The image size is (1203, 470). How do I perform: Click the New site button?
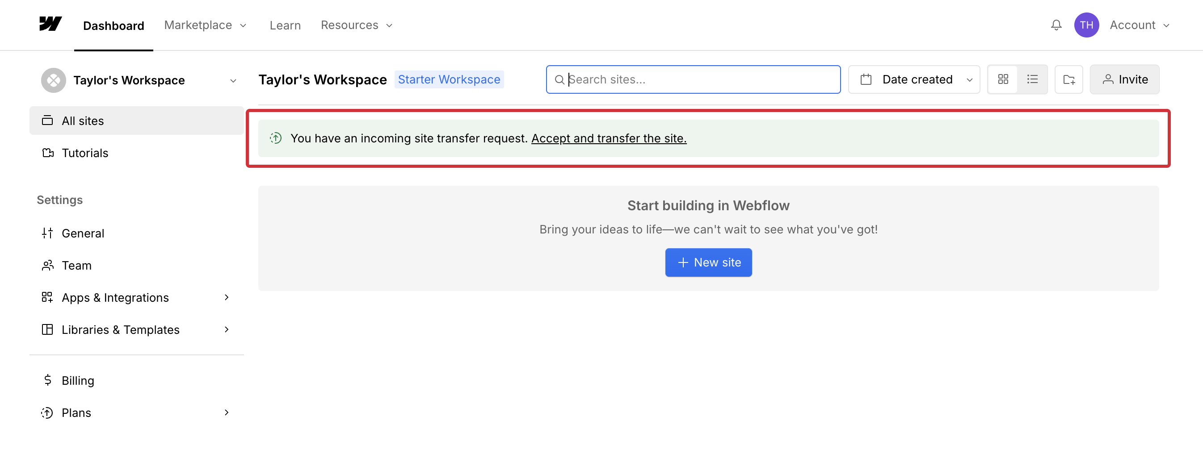tap(708, 262)
